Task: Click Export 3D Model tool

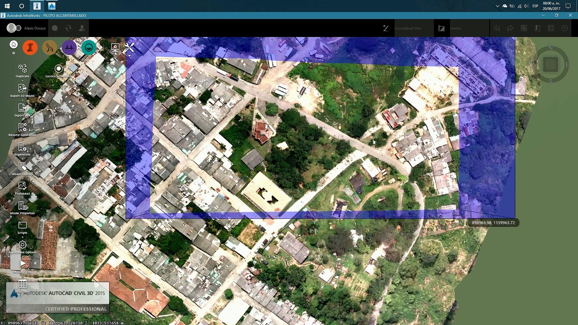Action: (22, 90)
